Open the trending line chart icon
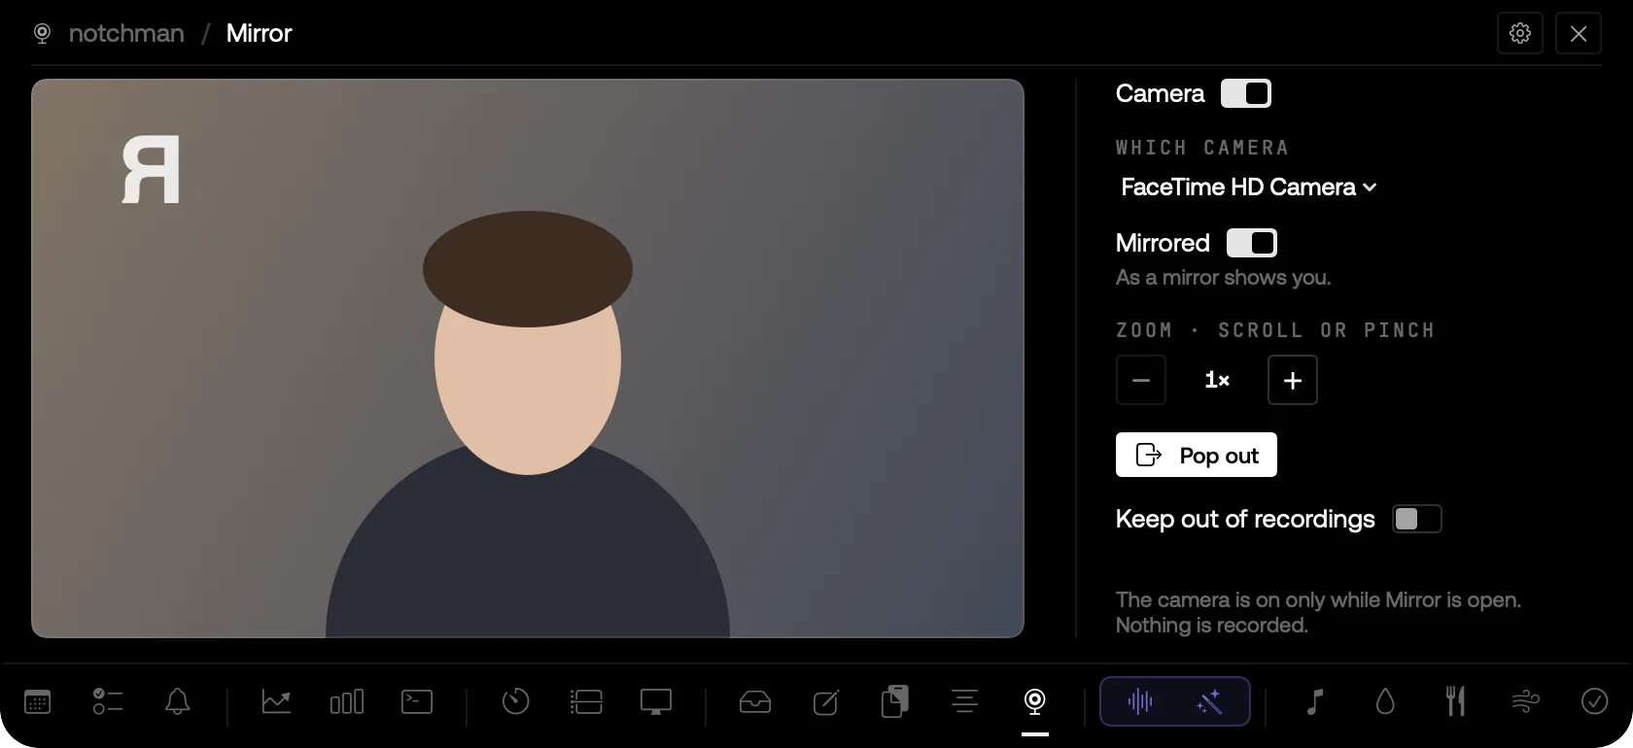Screen dimensions: 1633x748 tap(276, 701)
